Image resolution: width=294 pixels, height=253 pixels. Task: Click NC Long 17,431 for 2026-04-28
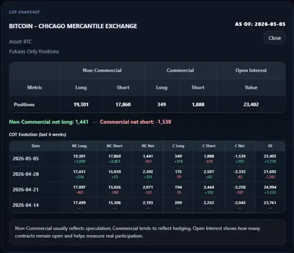click(79, 172)
